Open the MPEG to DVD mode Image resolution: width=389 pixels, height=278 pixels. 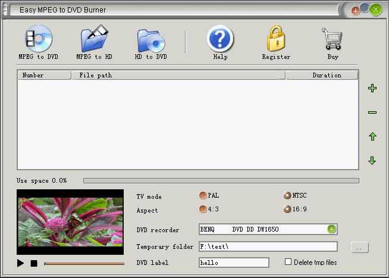[x=39, y=42]
